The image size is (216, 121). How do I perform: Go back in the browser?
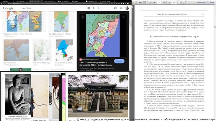(1, 3)
